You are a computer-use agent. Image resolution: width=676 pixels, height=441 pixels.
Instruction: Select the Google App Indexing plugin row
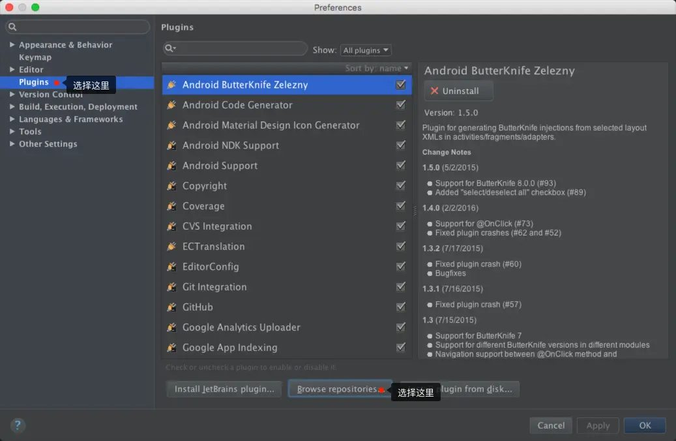[287, 348]
